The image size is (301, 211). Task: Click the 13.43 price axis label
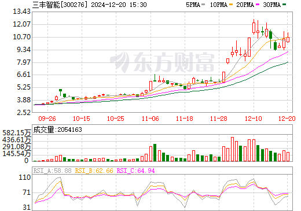(21, 12)
